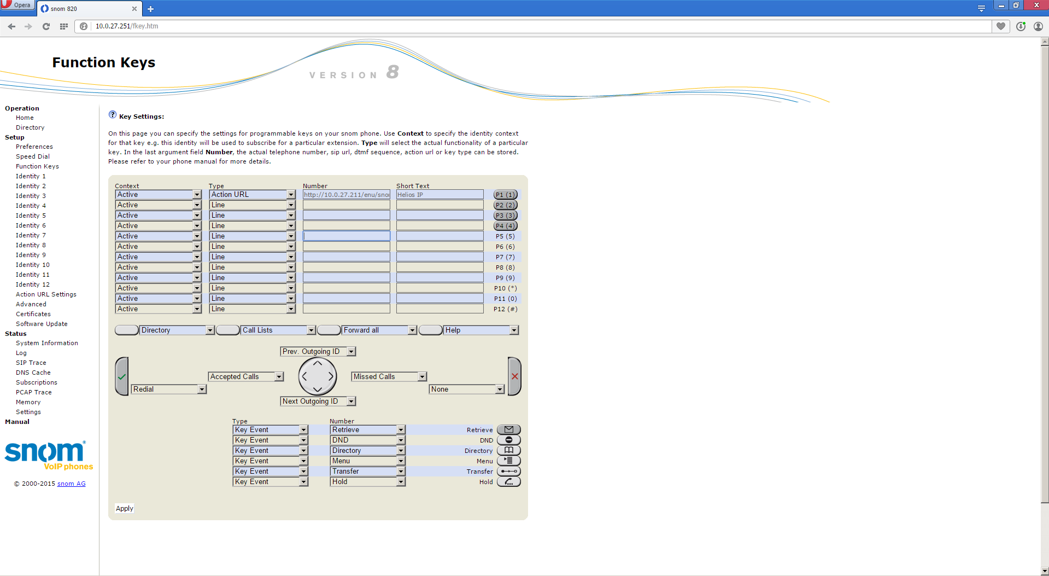Click the Number field for P5

(347, 236)
